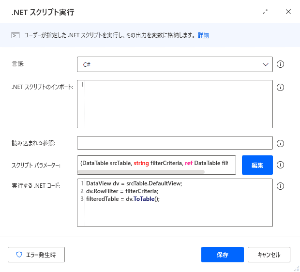
Task: Show info for 実行する .NET コード field
Action: point(280,186)
